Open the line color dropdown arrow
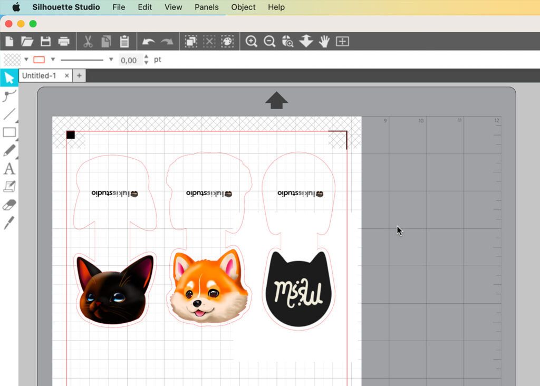 coord(53,60)
